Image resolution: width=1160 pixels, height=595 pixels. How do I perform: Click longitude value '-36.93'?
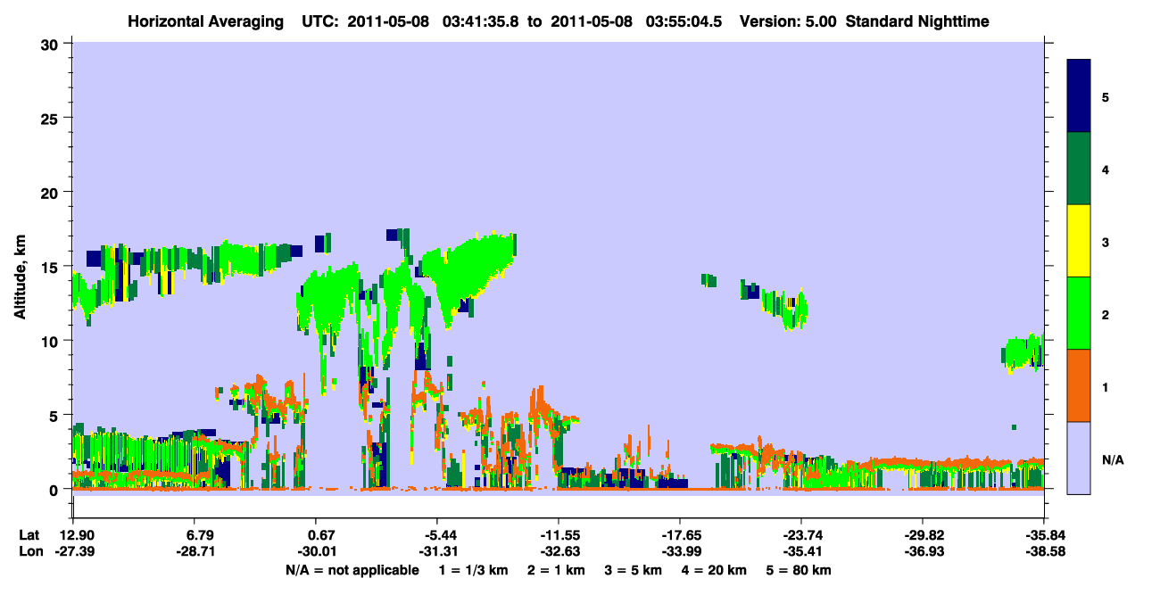click(923, 552)
